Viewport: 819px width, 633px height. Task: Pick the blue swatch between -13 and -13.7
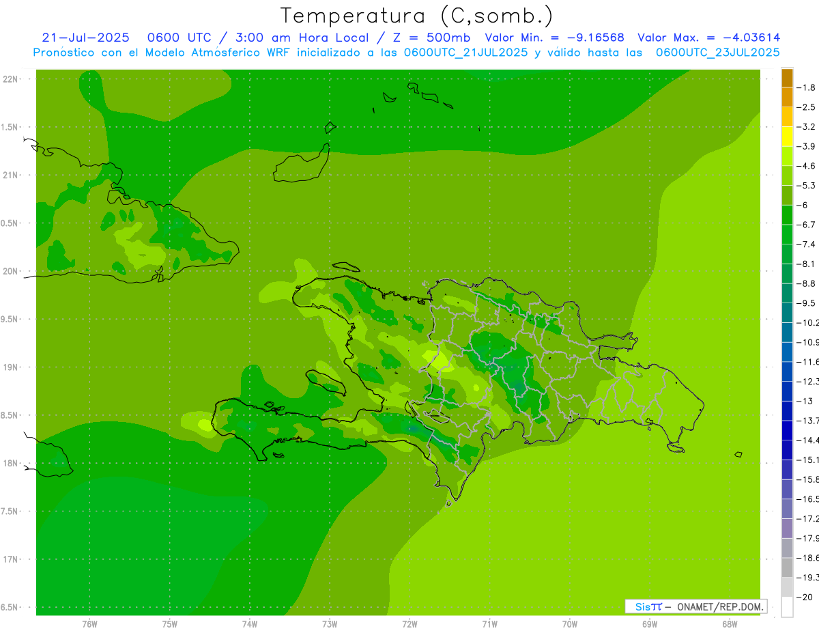787,410
